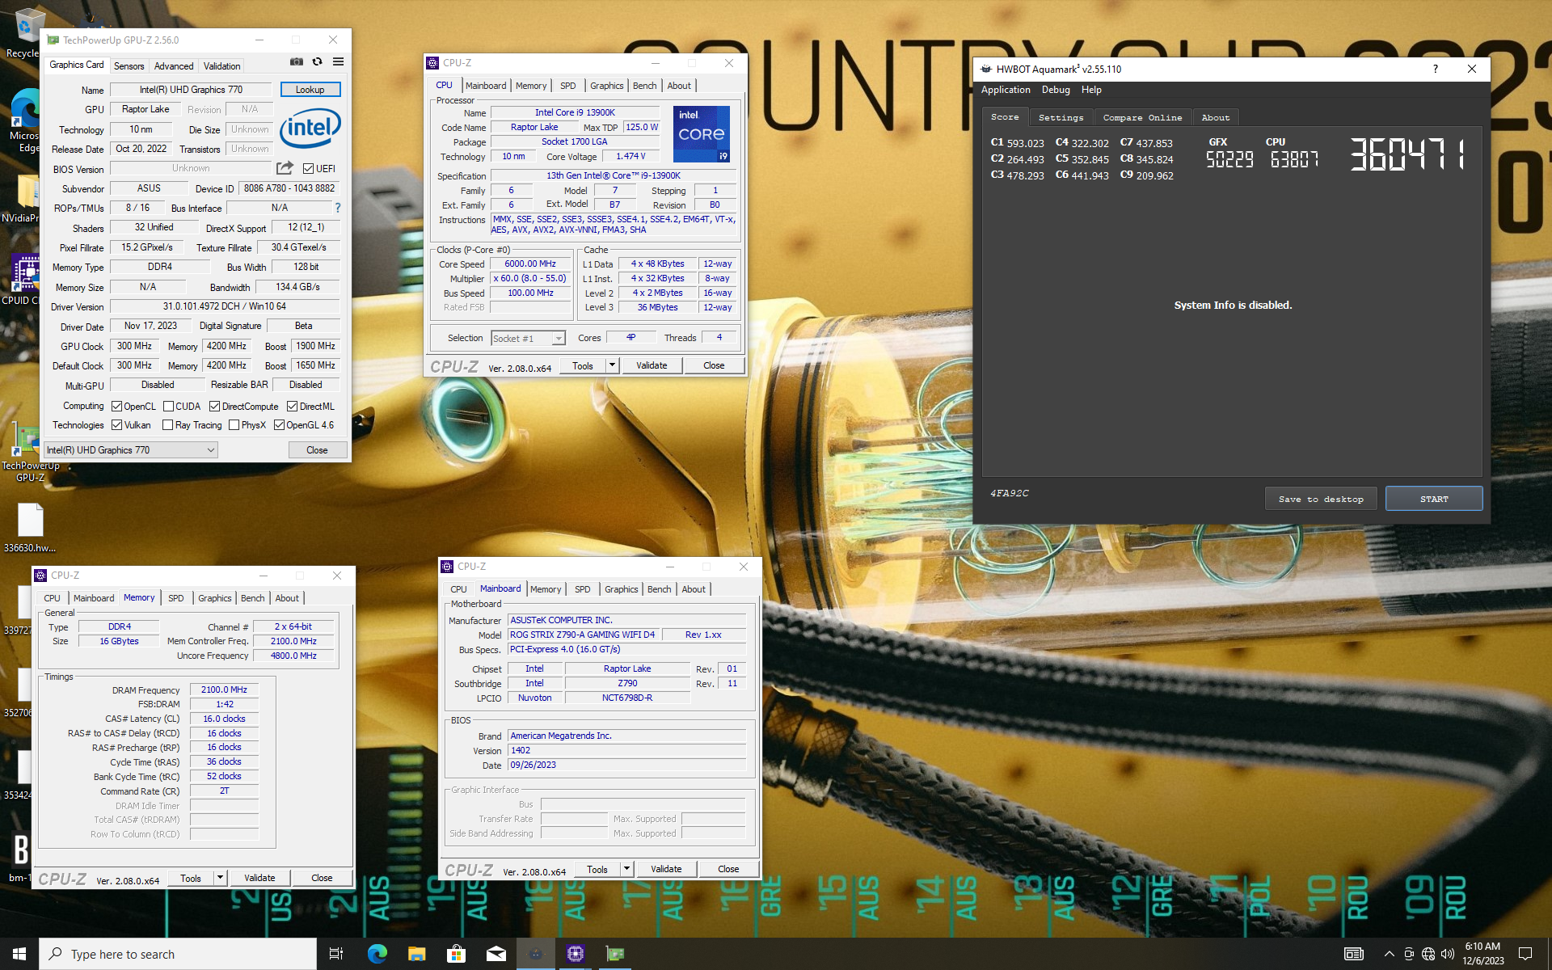Open the Windows Start button
This screenshot has width=1552, height=970.
(x=19, y=954)
